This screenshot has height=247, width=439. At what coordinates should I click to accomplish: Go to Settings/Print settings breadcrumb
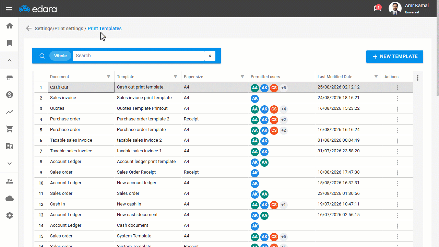(59, 28)
